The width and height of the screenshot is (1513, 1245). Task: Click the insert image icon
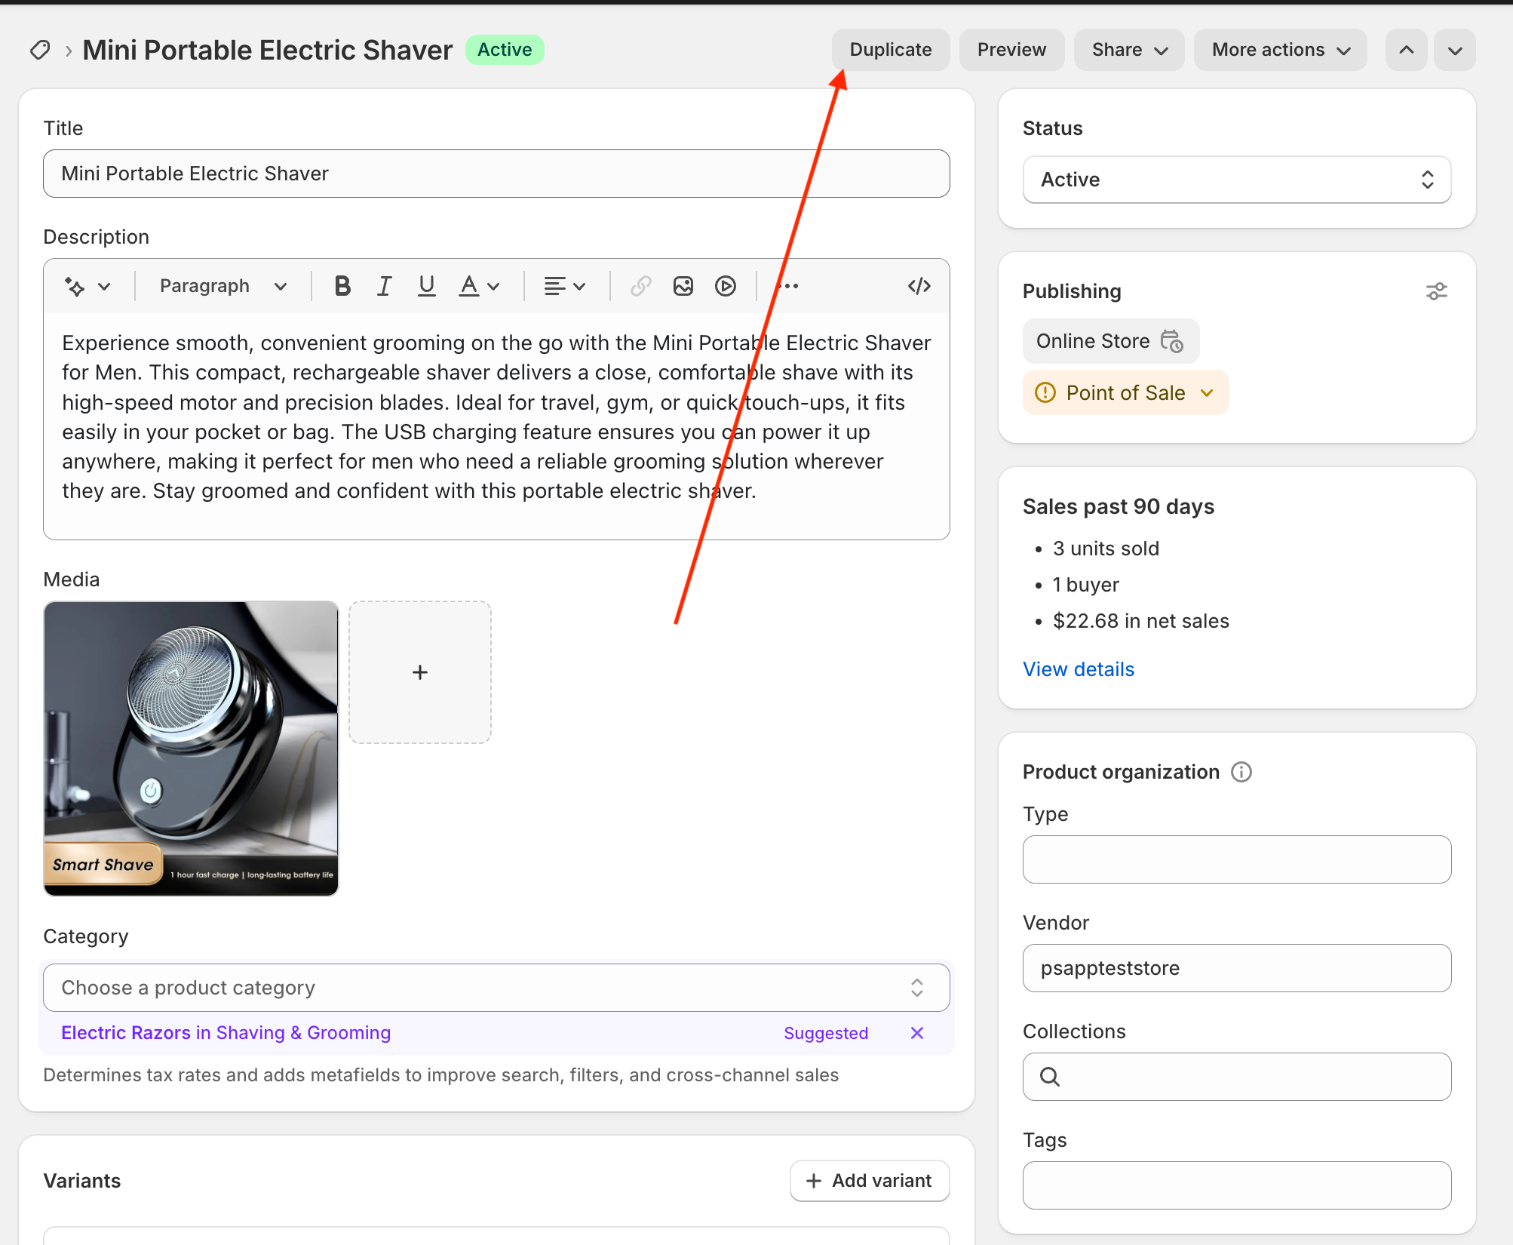pos(683,286)
